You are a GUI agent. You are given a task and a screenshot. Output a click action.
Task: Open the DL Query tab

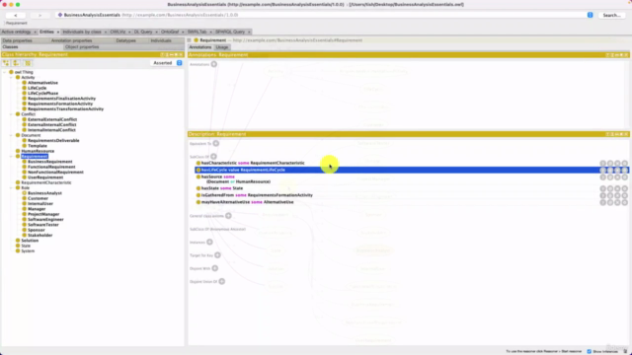(143, 32)
